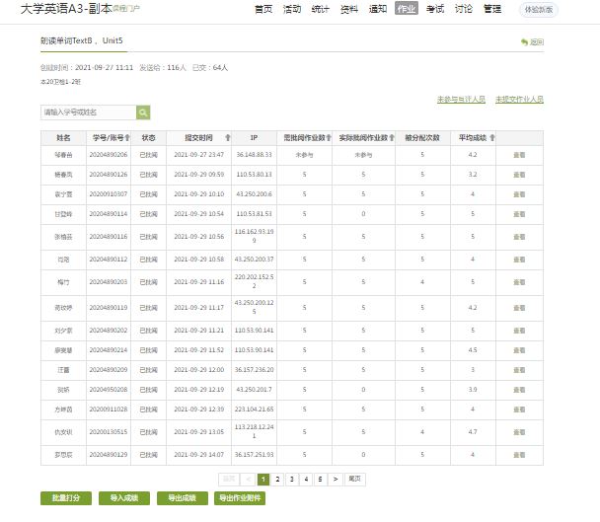Click the 被分配次数 column header

coord(422,138)
